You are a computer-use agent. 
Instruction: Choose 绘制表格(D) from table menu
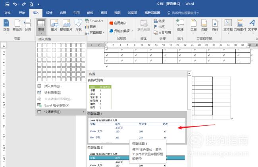coord(61,92)
